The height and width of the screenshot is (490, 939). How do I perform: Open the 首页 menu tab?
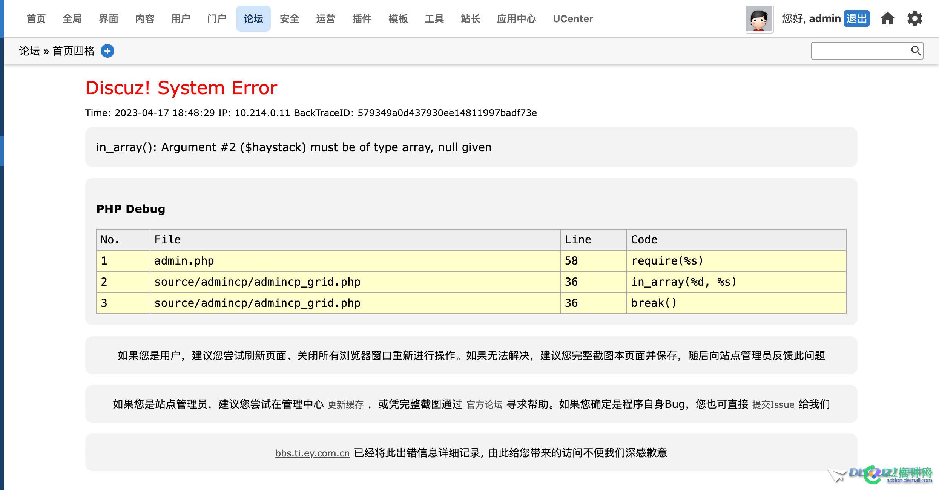pos(36,18)
